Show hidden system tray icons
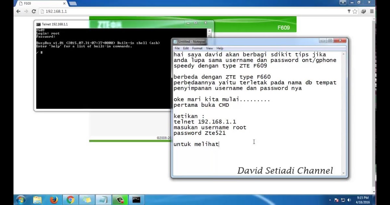Image resolution: width=390 pixels, height=205 pixels. 330,200
